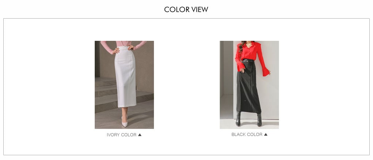Click the black ankle boots in the black photo
This screenshot has width=373, height=160.
(x=249, y=119)
